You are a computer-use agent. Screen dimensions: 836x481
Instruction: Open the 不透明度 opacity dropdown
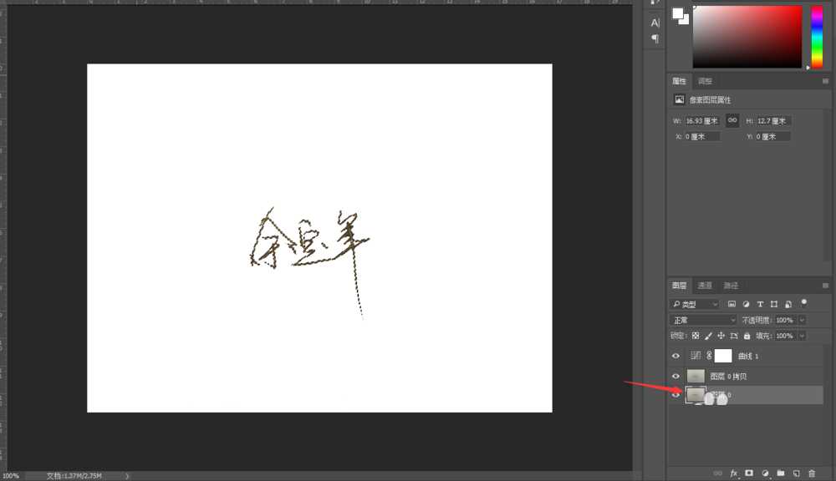800,320
